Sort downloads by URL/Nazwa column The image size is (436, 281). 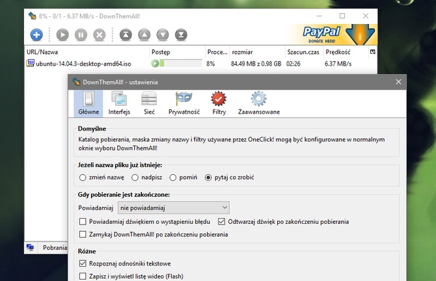point(87,52)
